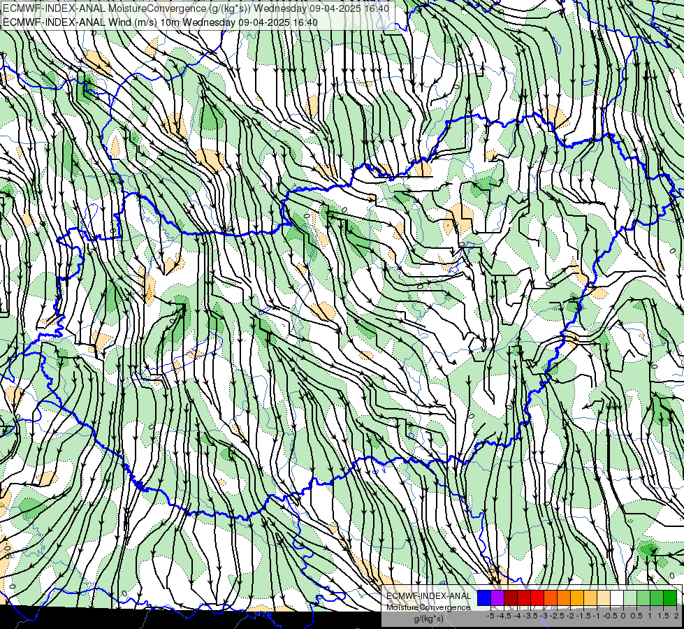Screen dimensions: 684x629
Task: Click amber swatch between -2 and -1.5
Action: (x=577, y=598)
